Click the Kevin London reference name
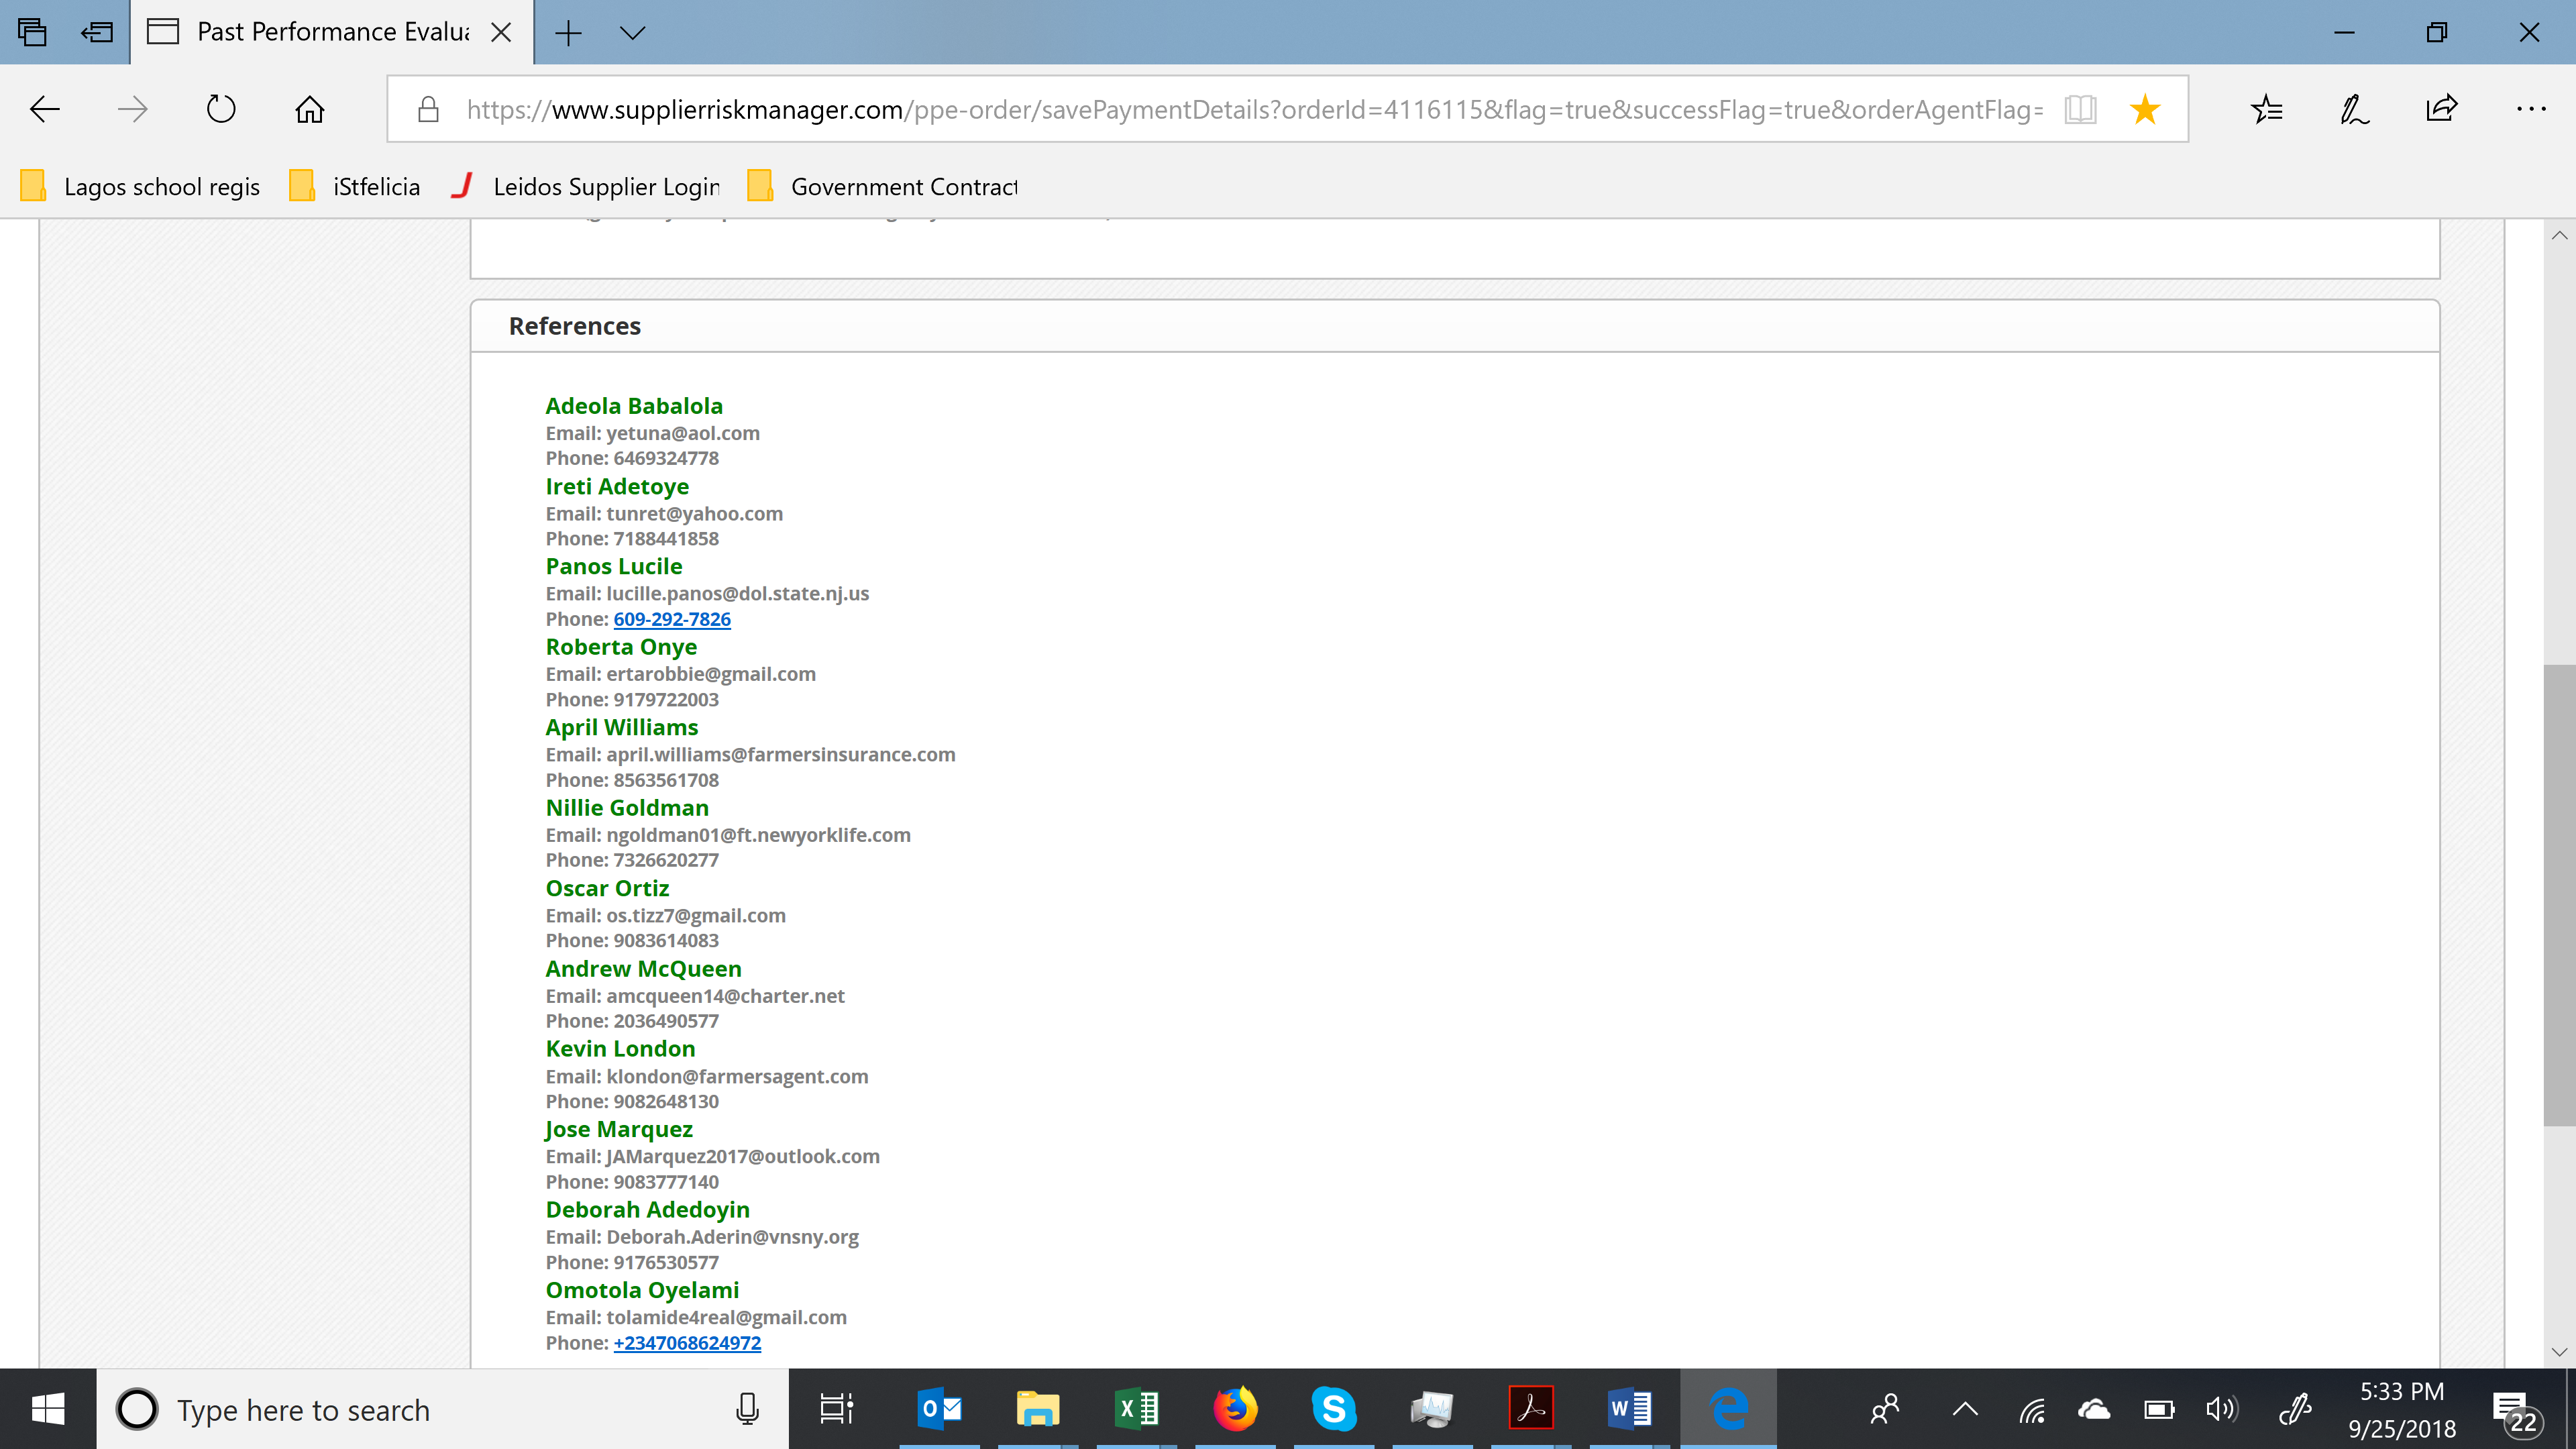The image size is (2576, 1449). coord(620,1048)
